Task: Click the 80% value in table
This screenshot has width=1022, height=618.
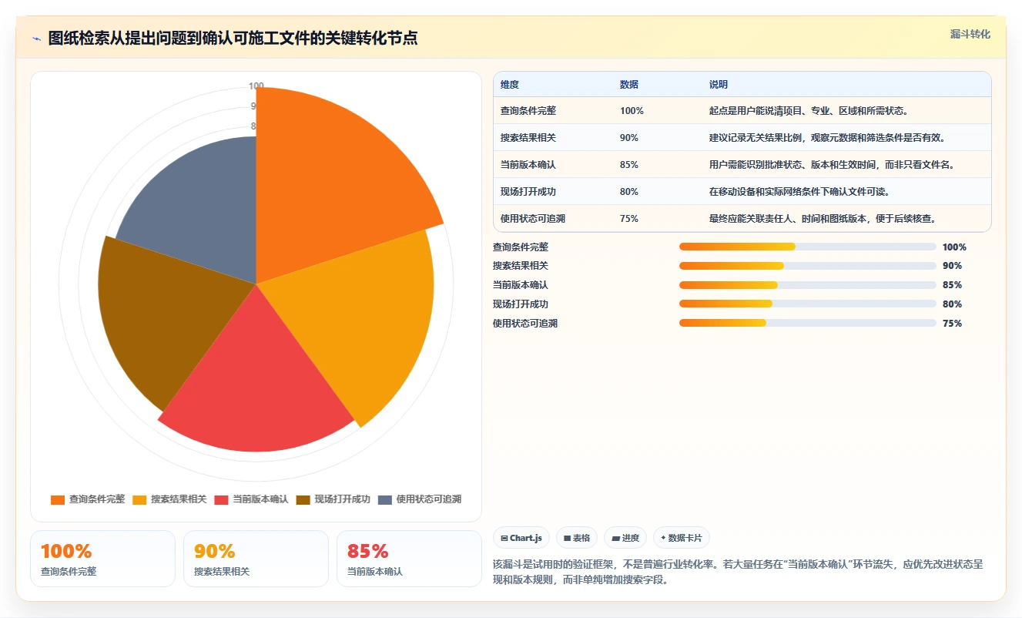Action: (x=629, y=192)
